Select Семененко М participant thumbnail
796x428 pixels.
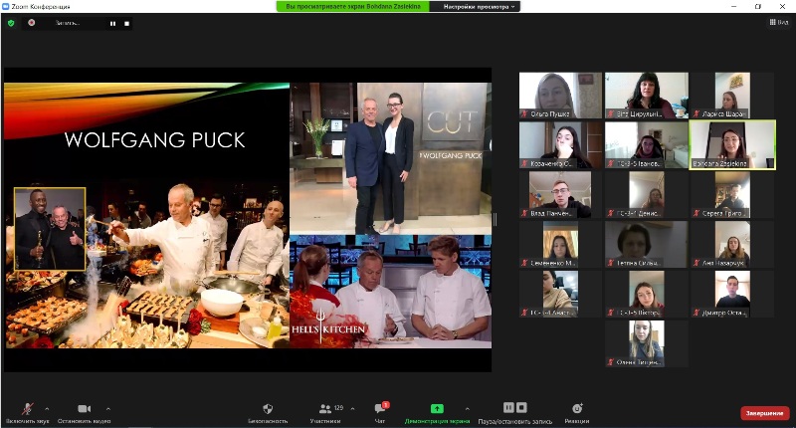(560, 244)
